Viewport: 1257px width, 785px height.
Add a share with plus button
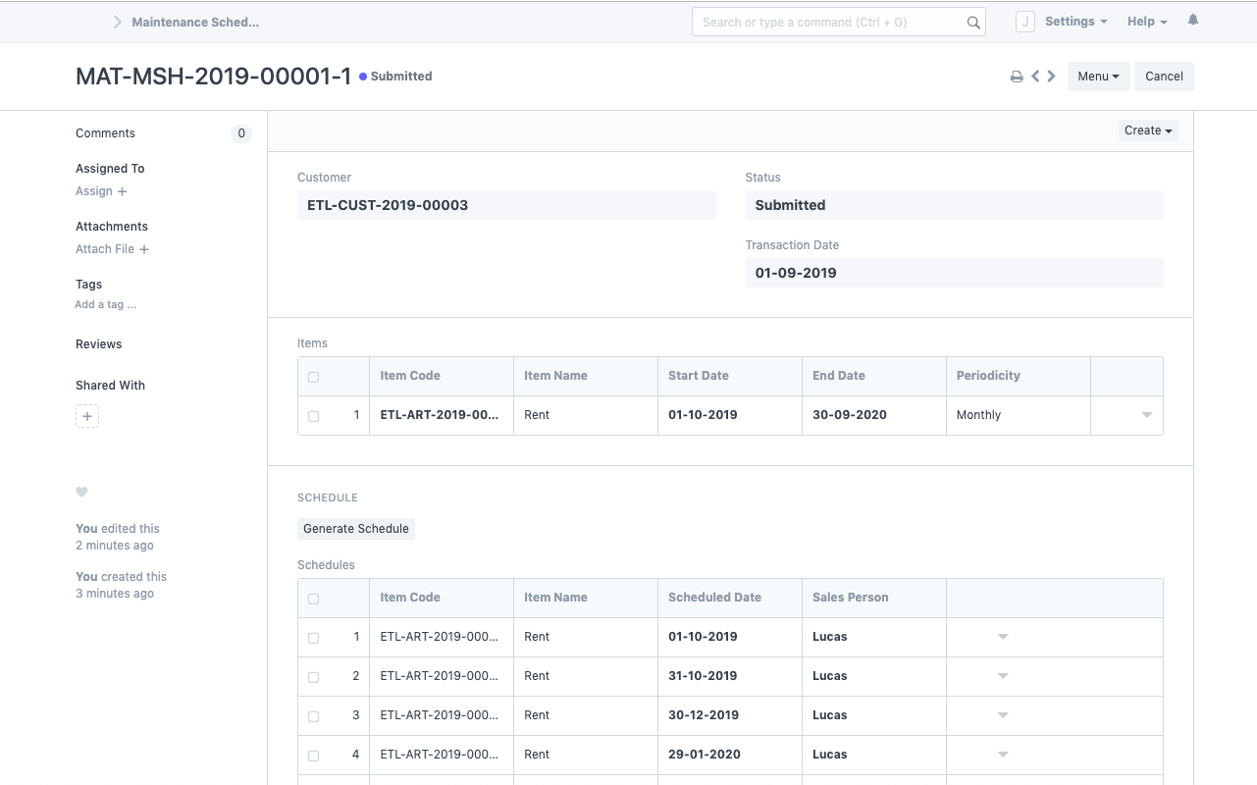click(x=87, y=416)
